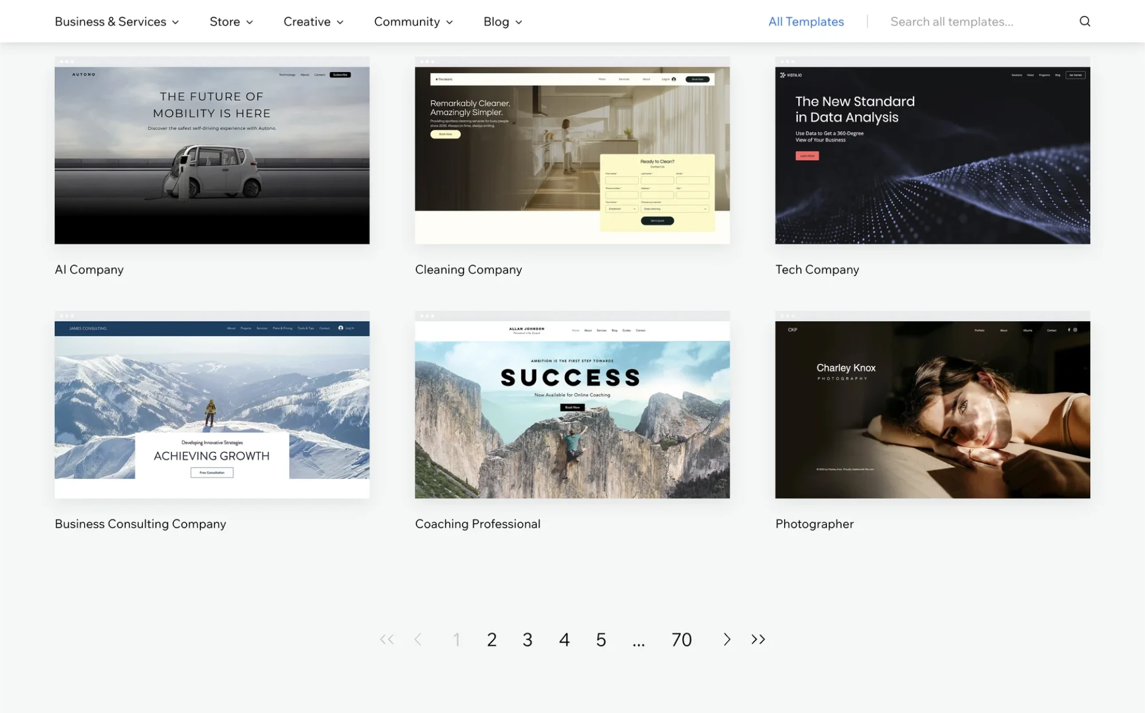
Task: Open the Photographer template preview
Action: pyautogui.click(x=932, y=407)
